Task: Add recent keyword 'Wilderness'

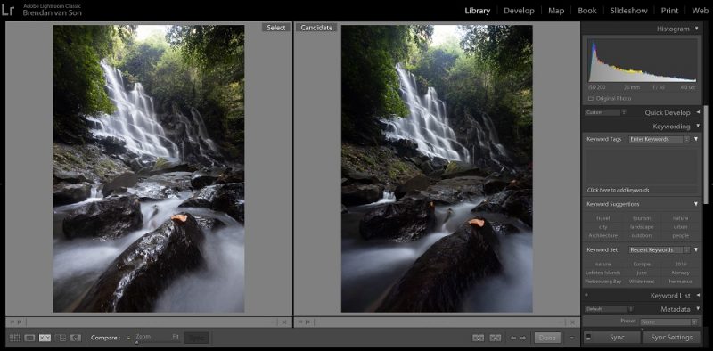Action: tap(642, 282)
